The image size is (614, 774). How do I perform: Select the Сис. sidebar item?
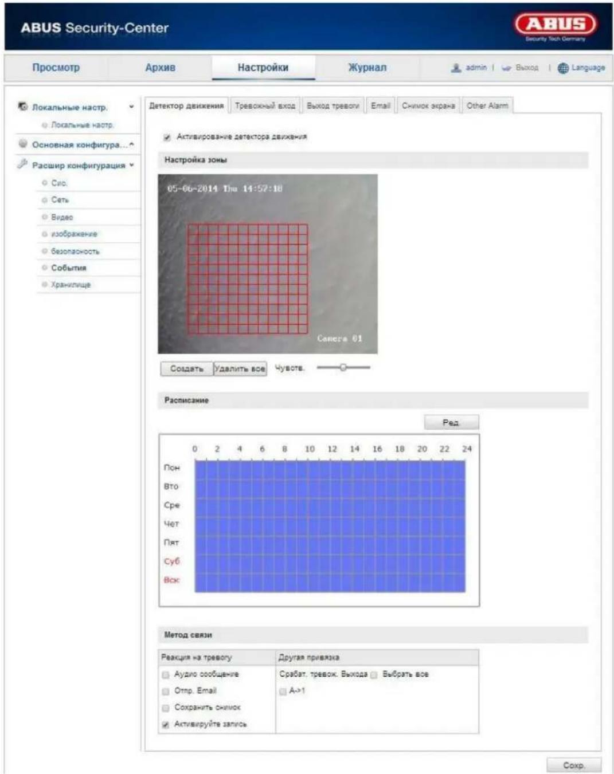(59, 183)
